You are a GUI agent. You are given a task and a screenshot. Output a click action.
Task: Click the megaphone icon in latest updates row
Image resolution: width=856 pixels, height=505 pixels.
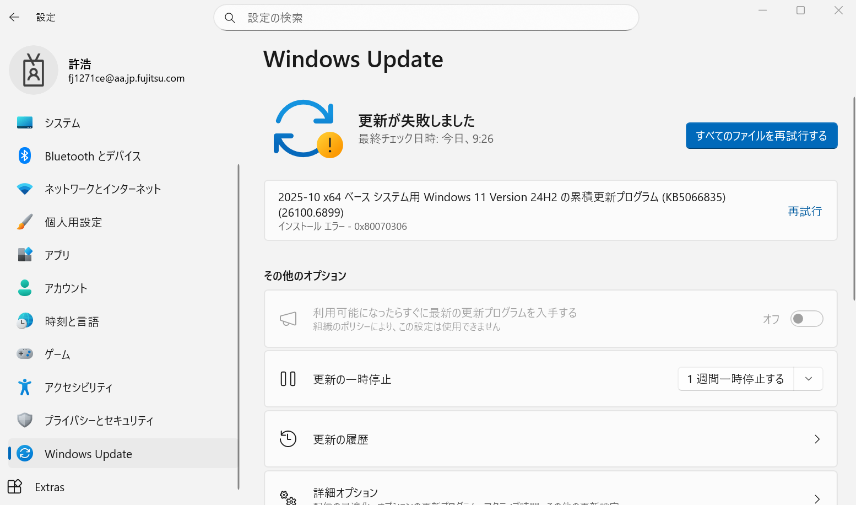(x=288, y=319)
